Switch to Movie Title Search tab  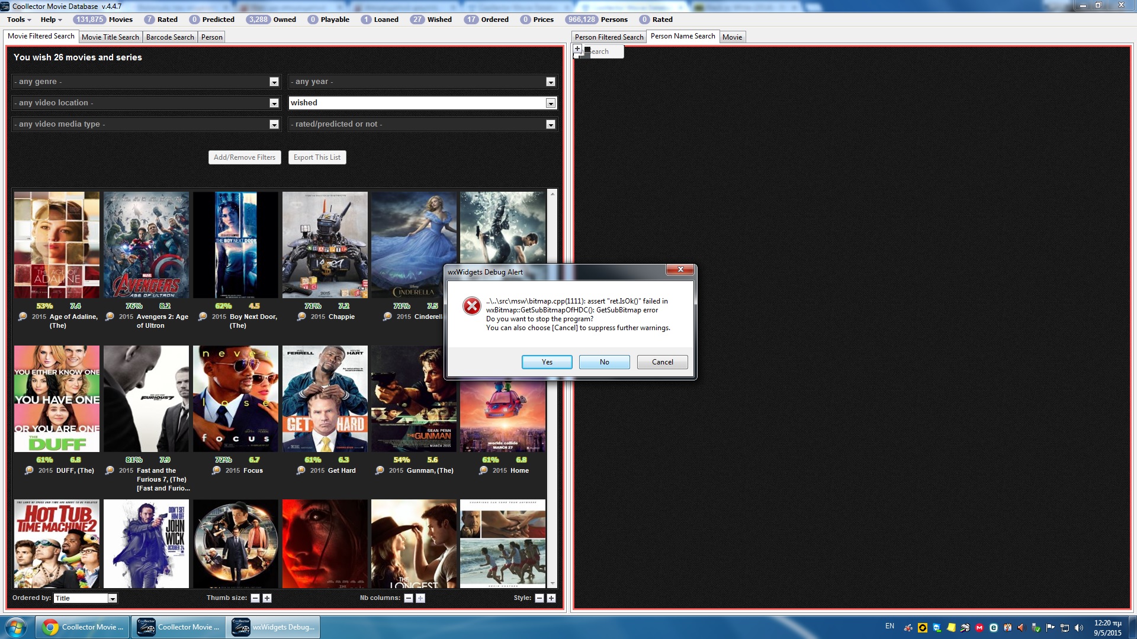[110, 37]
